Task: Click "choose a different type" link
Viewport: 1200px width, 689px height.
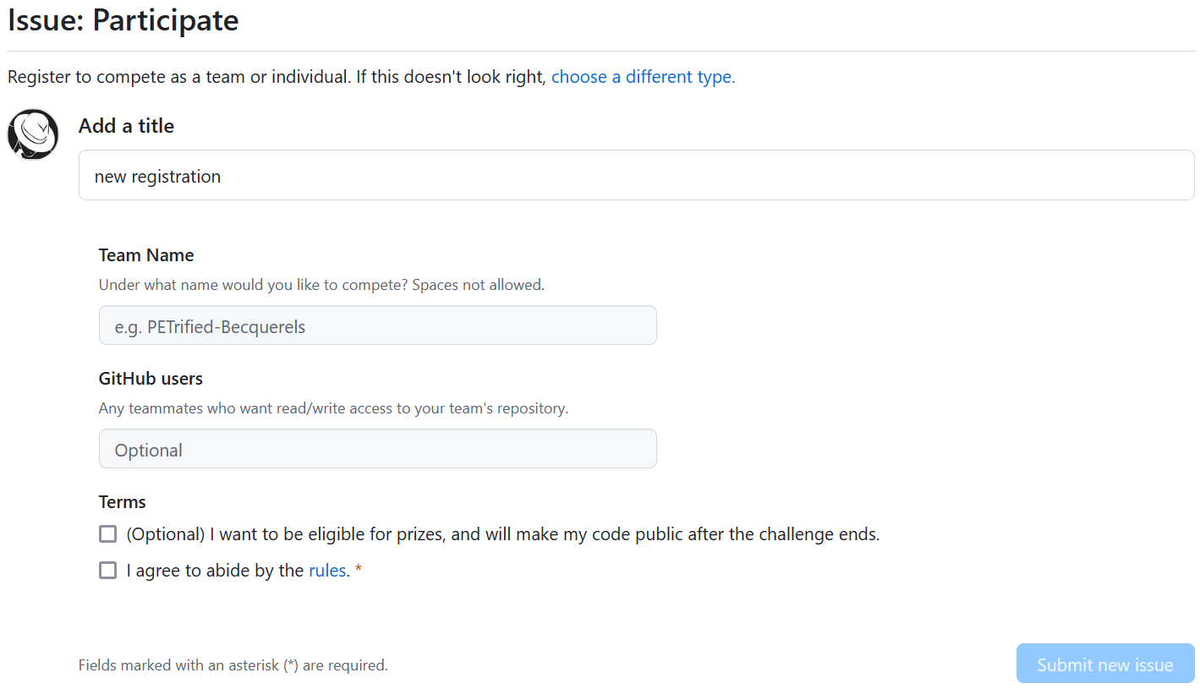Action: [x=643, y=77]
